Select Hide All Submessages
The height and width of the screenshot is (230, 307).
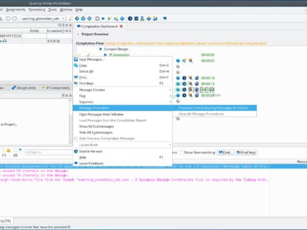coord(123,133)
